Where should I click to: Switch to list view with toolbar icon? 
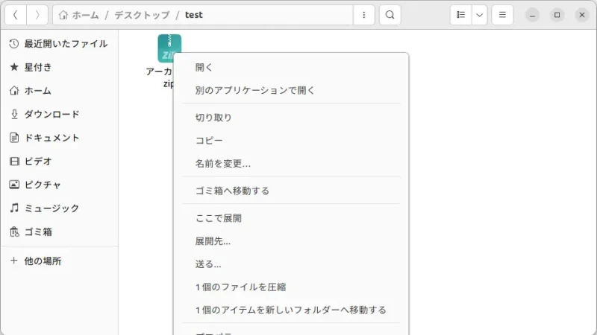coord(460,15)
